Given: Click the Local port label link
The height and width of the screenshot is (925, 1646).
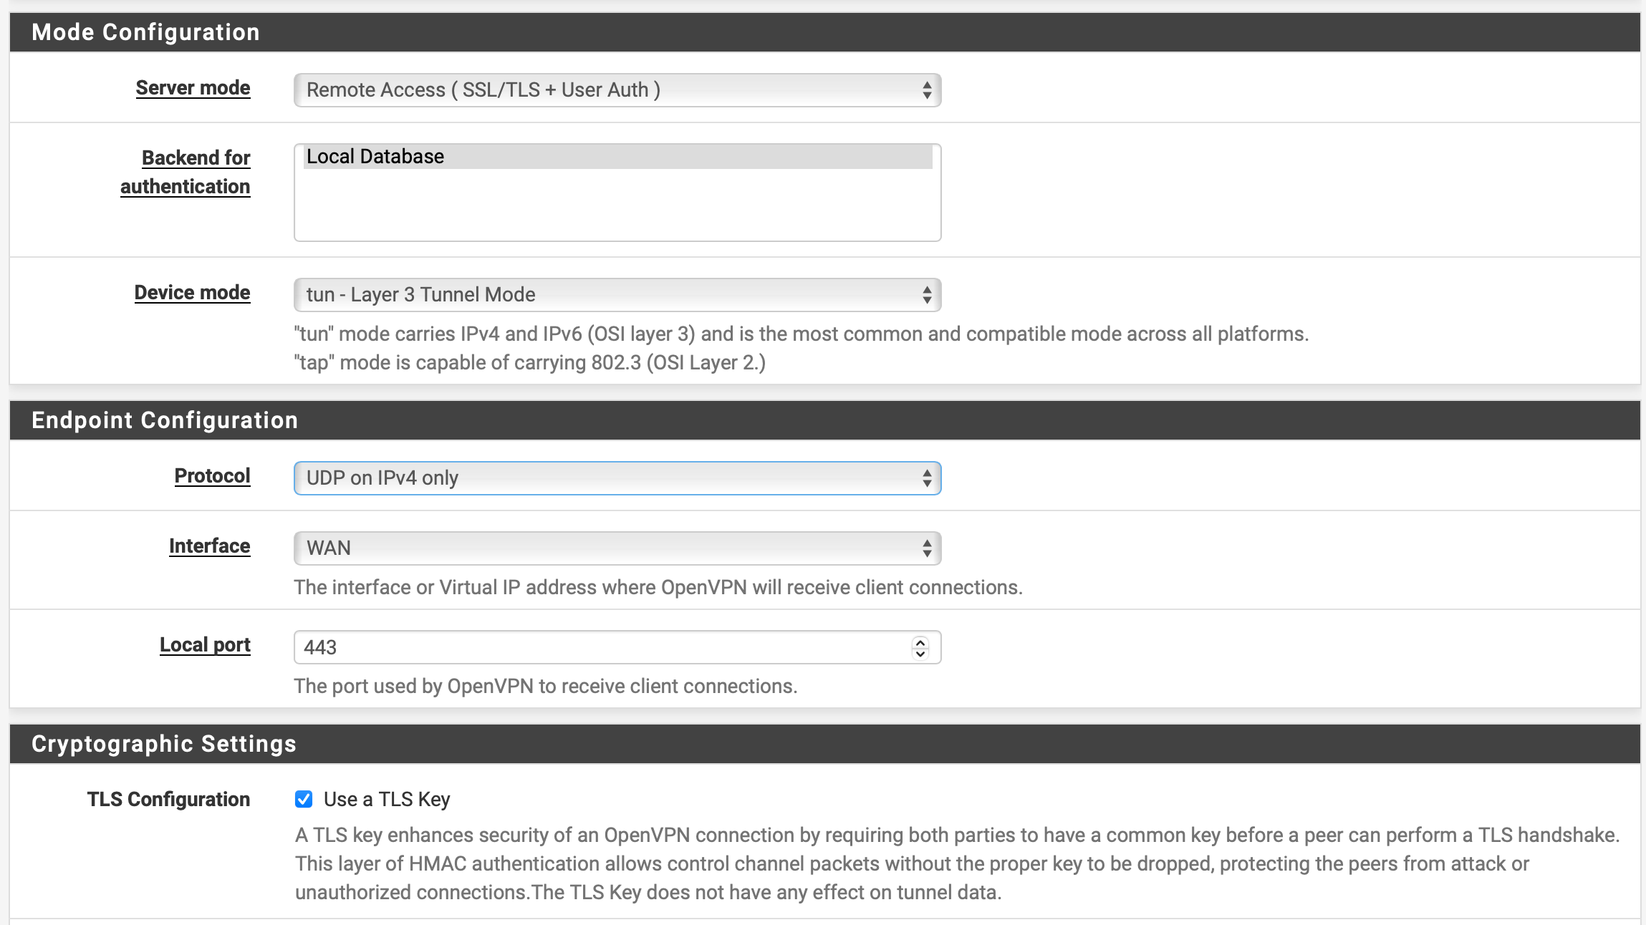Looking at the screenshot, I should [205, 645].
